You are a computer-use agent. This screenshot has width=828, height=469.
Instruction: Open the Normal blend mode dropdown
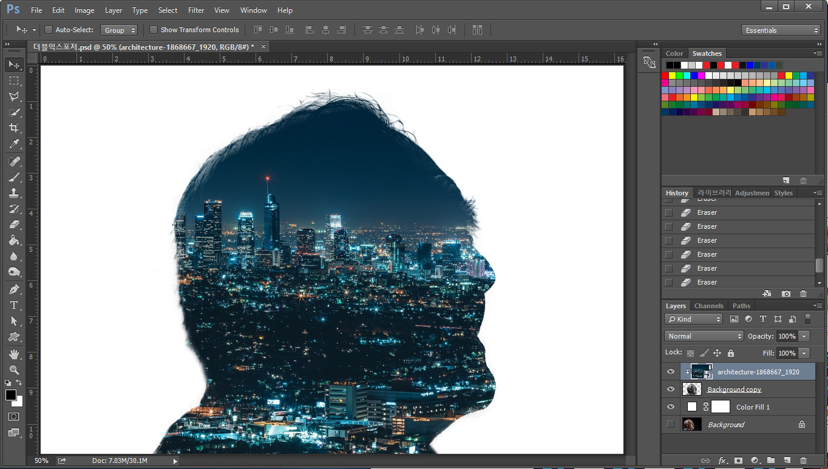tap(704, 336)
